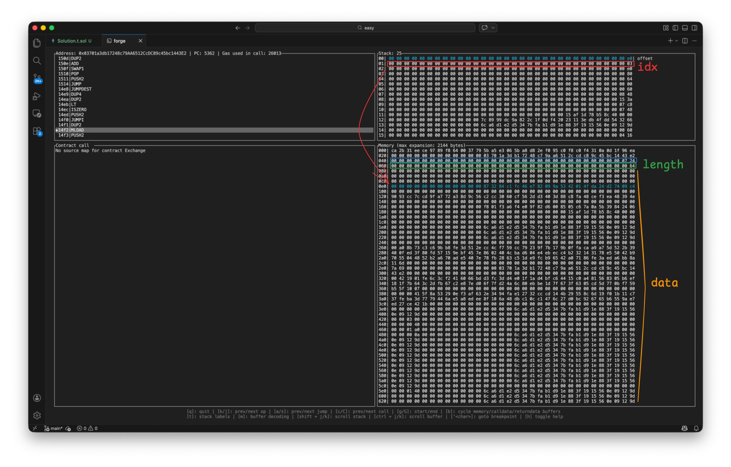Open the Extensions view icon

37,131
